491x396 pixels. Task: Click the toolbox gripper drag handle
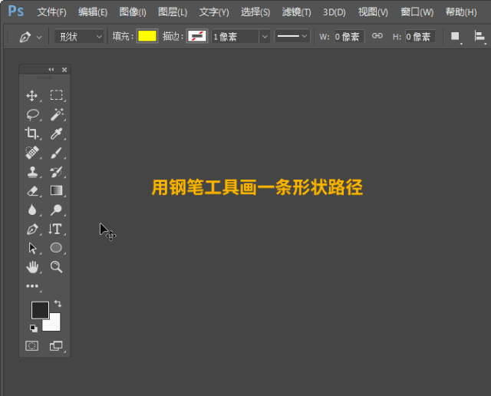click(x=44, y=78)
